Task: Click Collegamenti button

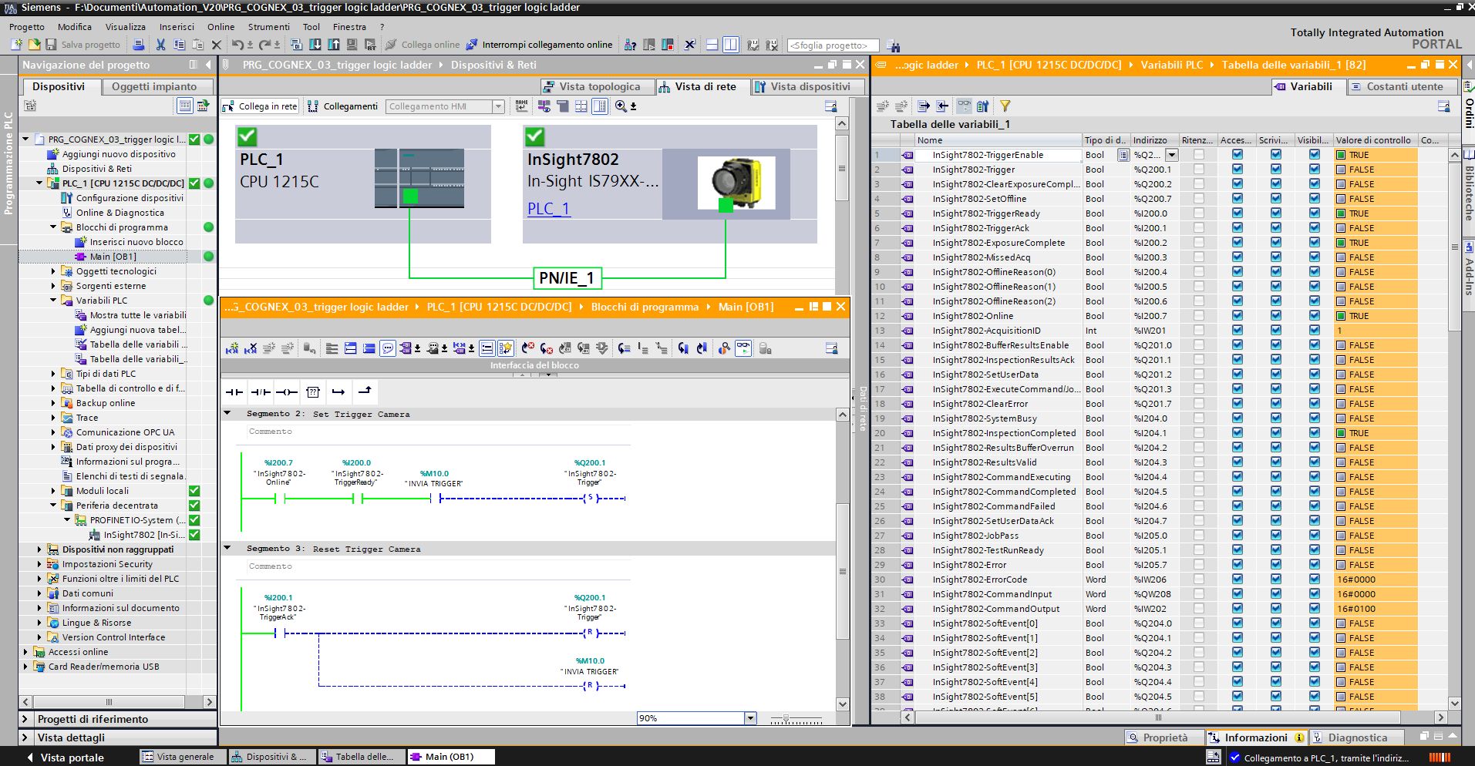Action: 342,106
